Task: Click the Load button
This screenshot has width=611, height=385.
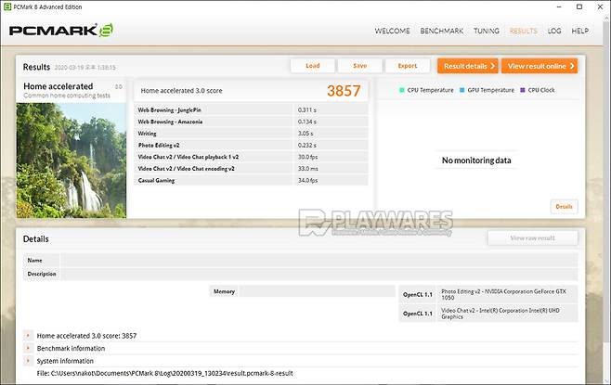Action: [x=312, y=66]
